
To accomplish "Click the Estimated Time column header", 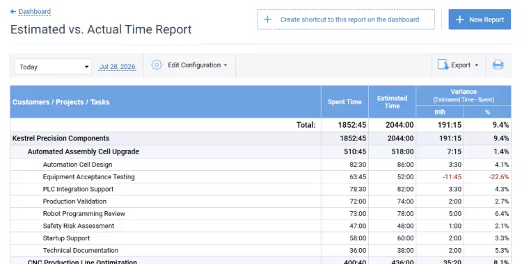I will [x=392, y=101].
